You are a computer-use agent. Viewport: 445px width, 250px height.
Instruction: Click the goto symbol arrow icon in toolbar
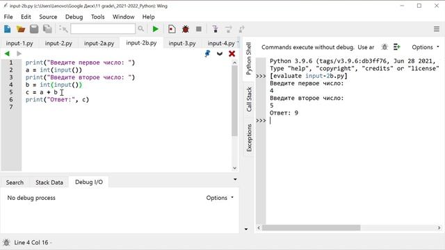click(x=63, y=29)
